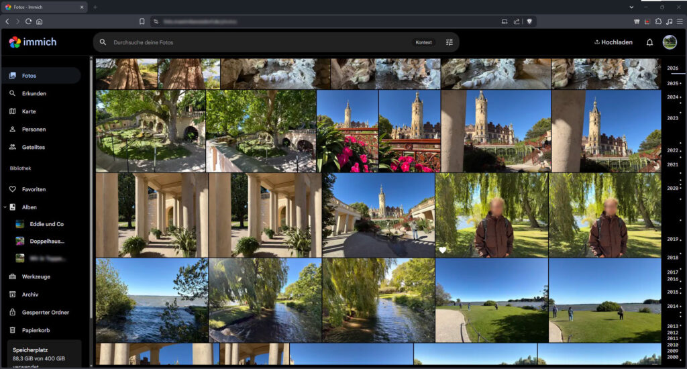This screenshot has height=369, width=687.
Task: Toggle the Kontext search mode chip
Action: point(423,42)
